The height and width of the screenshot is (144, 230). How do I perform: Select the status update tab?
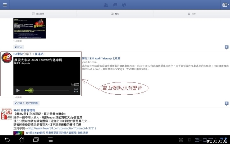(38, 14)
